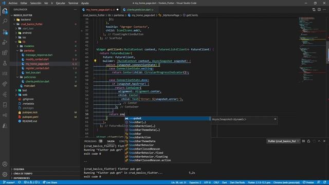Open the editor more actions menu

tap(324, 10)
